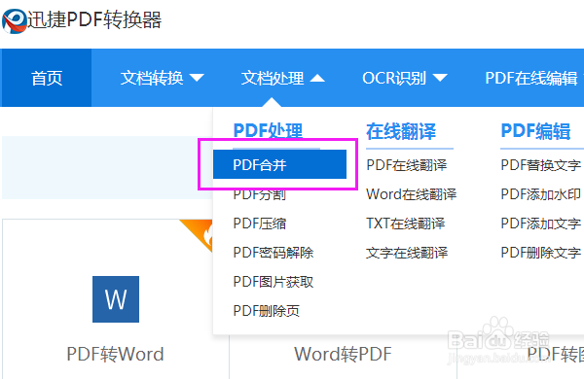Choose PDF添加文字 option
Viewport: 584px width, 379px height.
541,224
